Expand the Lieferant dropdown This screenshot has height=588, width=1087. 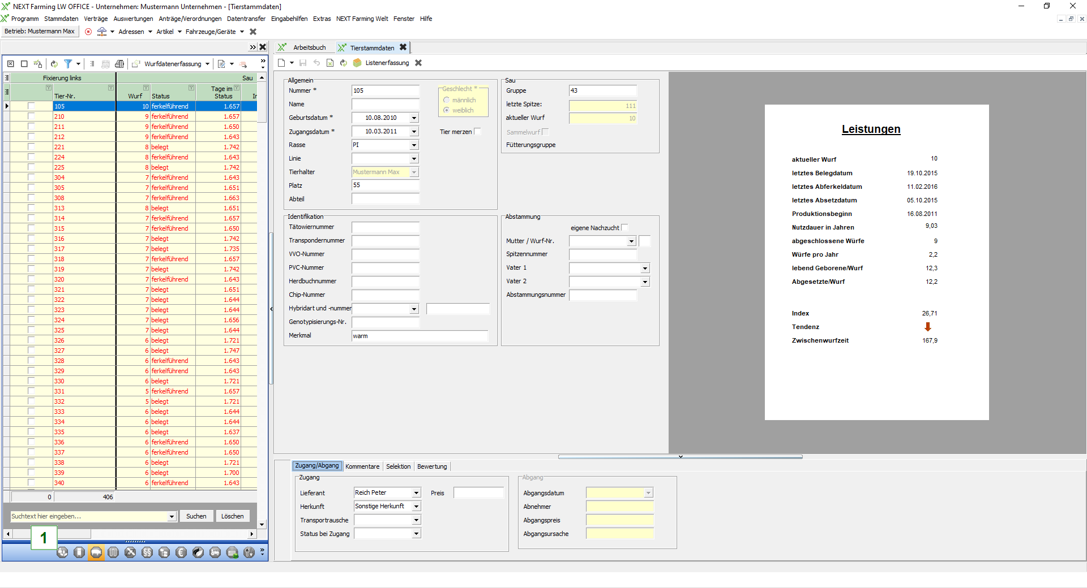point(416,493)
